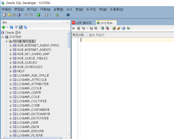174x139 pixels.
Task: Open the 파일(F) menu
Action: (6, 9)
